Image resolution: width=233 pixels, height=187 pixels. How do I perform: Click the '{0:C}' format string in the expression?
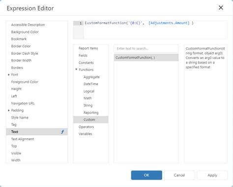point(135,23)
